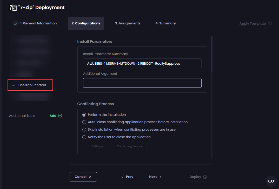Click the green checkmark beside General Information

pos(16,23)
